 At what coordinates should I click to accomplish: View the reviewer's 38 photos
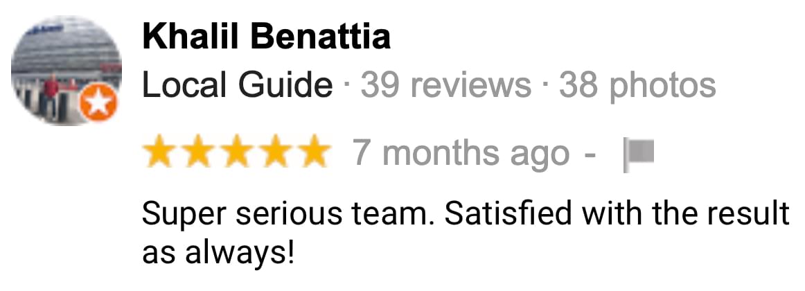pyautogui.click(x=637, y=85)
